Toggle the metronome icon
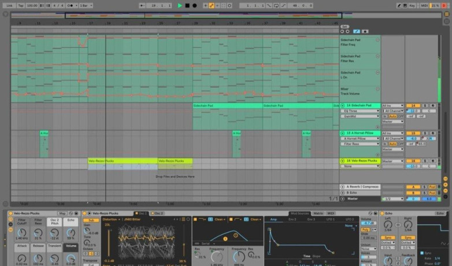This screenshot has width=452, height=266. 71,5
